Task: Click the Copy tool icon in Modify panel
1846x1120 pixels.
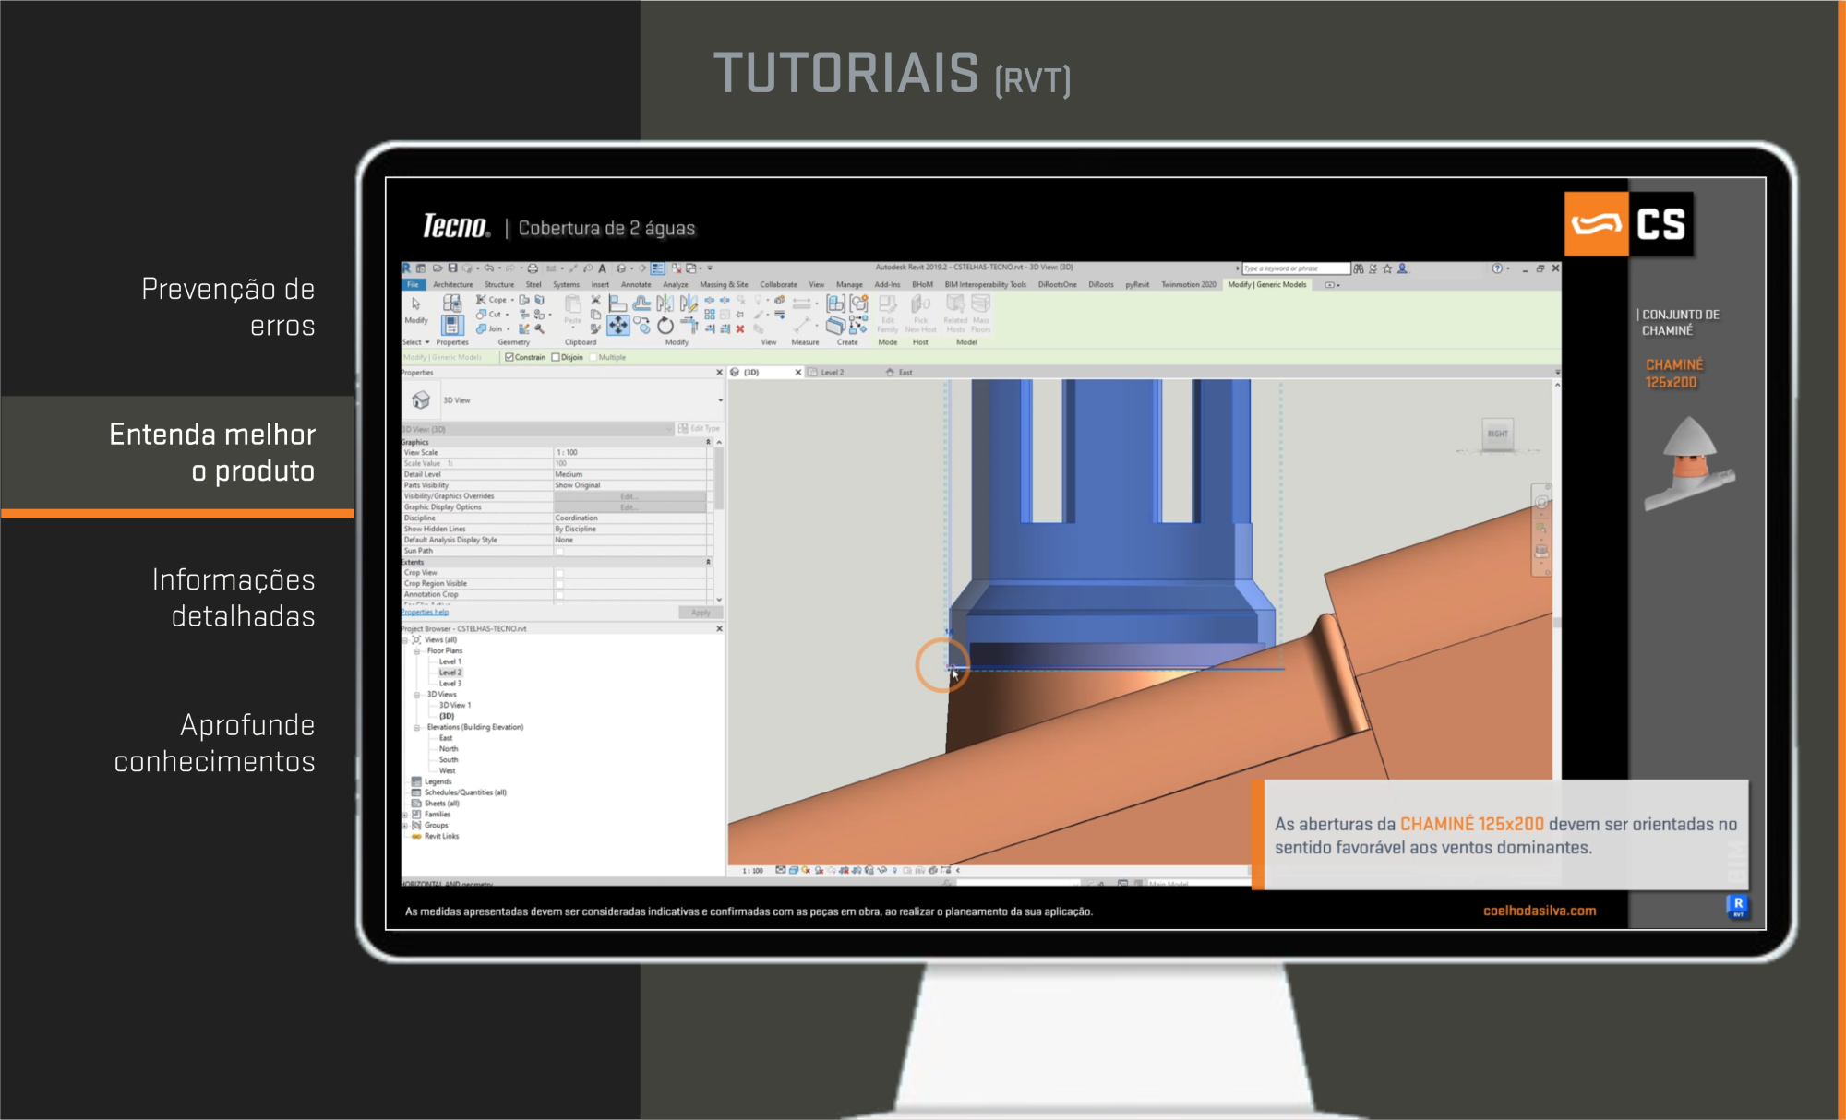Action: tap(641, 325)
